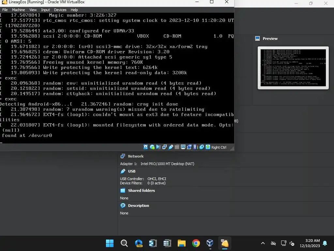The image size is (334, 251).
Task: Open the Machine menu
Action: click(18, 10)
